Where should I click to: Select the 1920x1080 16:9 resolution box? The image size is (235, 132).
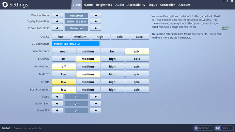point(76,21)
